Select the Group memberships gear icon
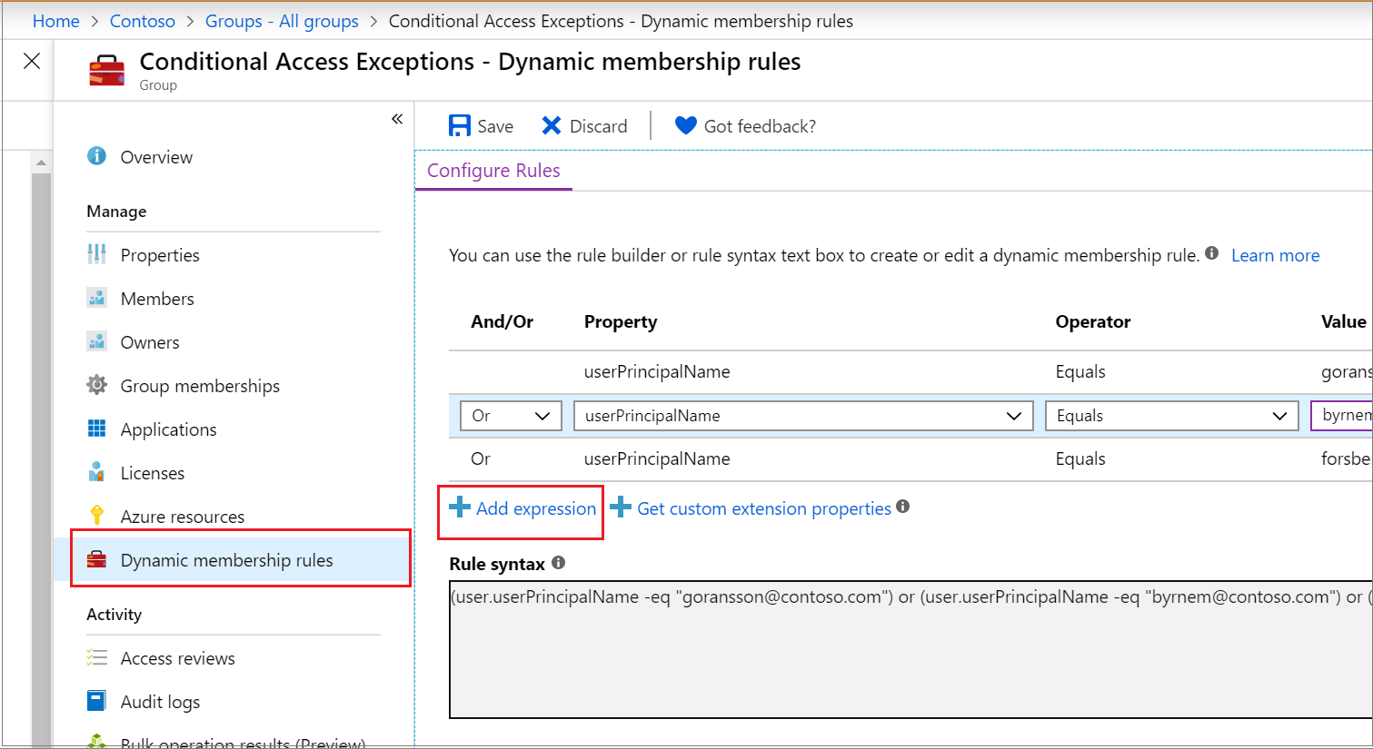 coord(96,385)
